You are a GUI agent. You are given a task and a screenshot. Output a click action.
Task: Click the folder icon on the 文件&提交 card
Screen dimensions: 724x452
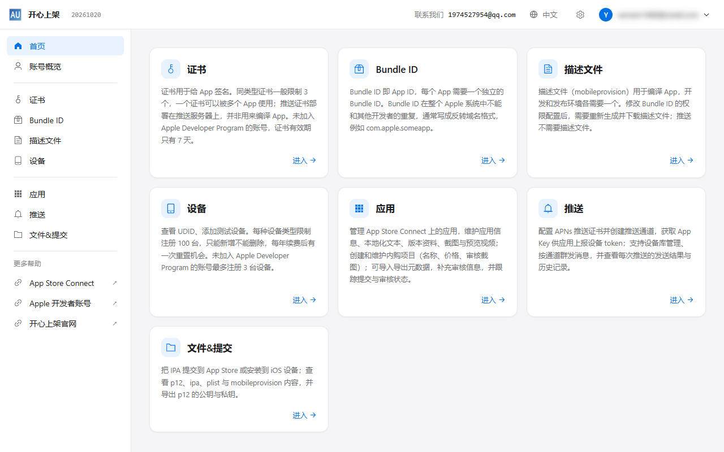(x=171, y=348)
